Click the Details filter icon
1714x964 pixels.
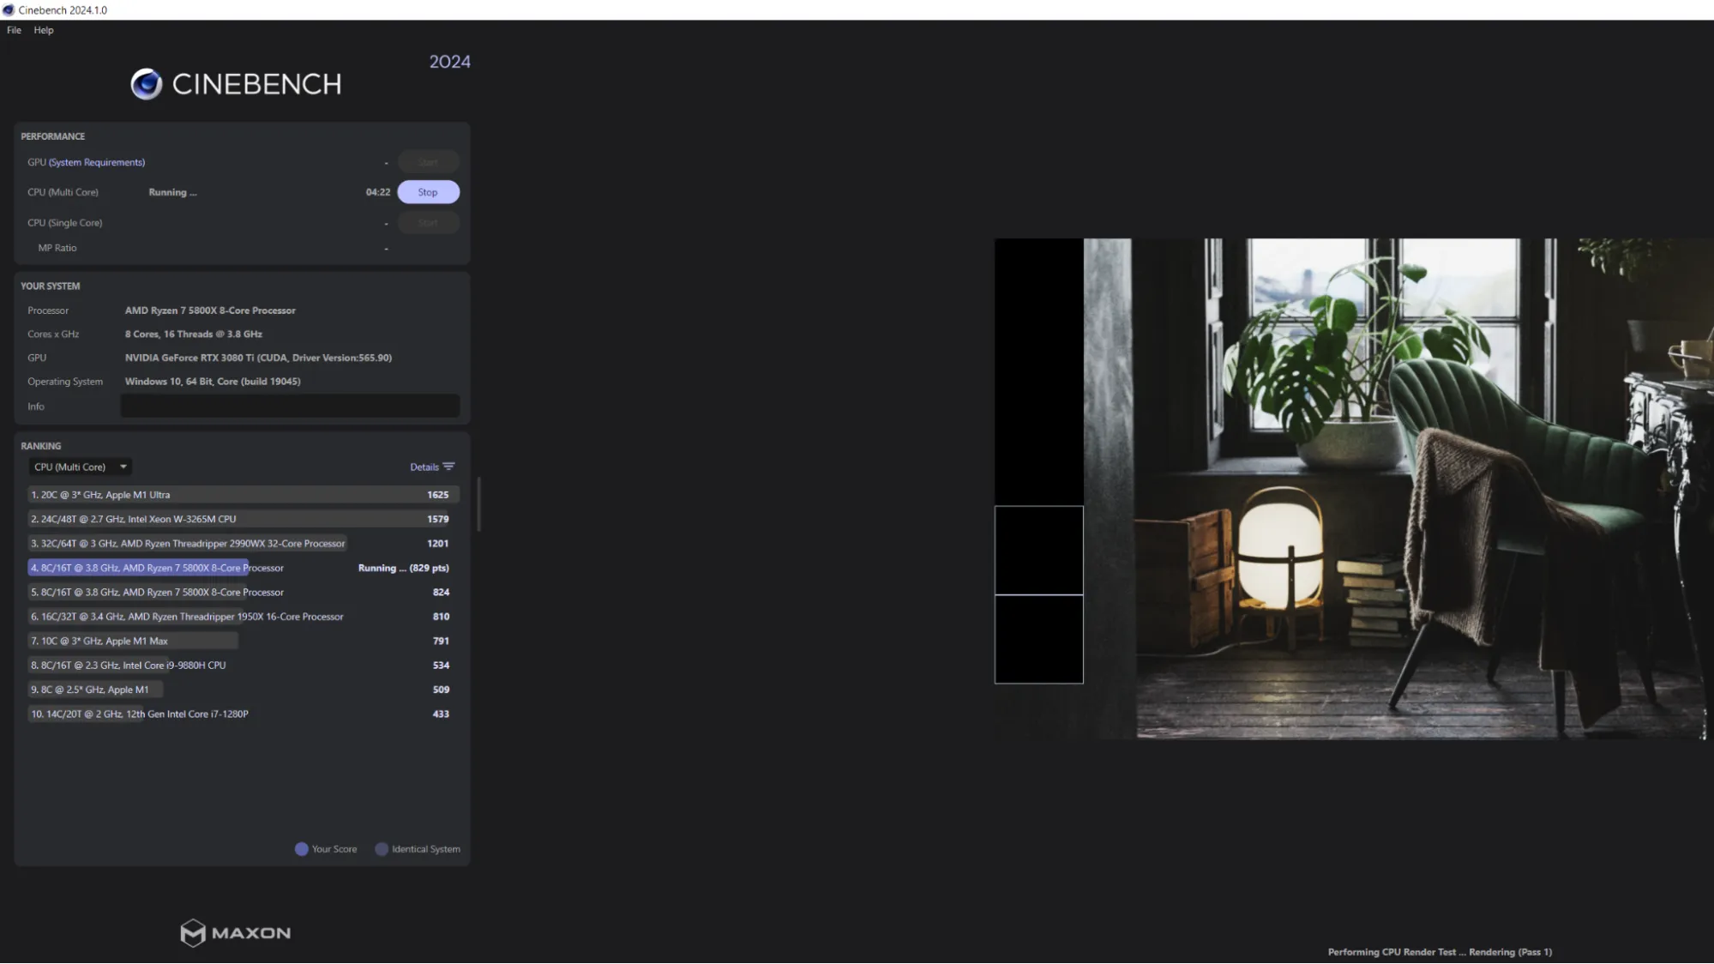[448, 467]
